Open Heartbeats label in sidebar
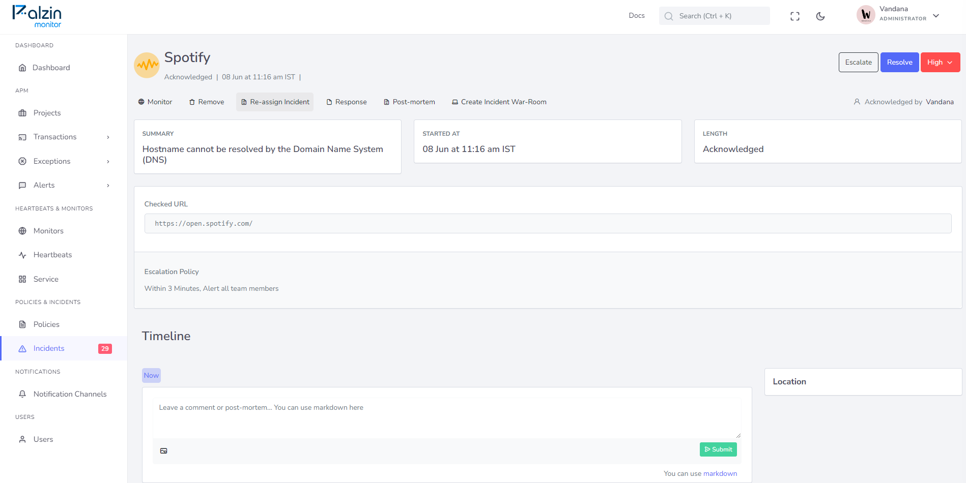The width and height of the screenshot is (966, 483). tap(52, 255)
